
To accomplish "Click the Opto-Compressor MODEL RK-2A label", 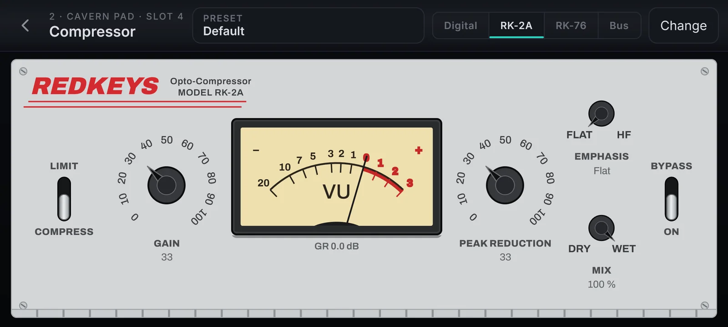I will (x=211, y=87).
